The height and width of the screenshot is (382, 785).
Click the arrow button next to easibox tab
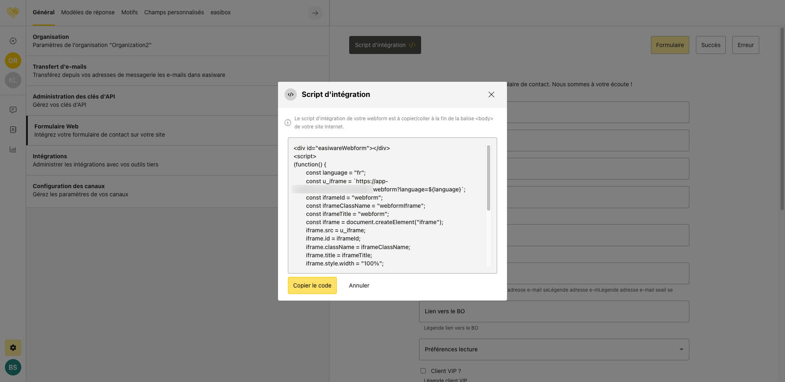[315, 13]
